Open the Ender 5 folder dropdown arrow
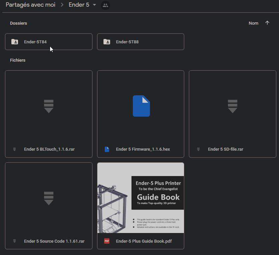Viewport: 279px width, 255px height. [94, 5]
